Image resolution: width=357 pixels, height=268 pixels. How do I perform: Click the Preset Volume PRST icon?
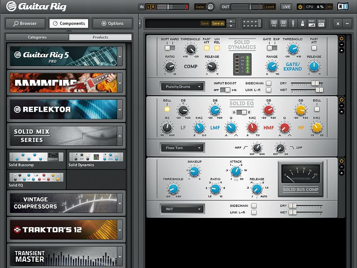(311, 24)
